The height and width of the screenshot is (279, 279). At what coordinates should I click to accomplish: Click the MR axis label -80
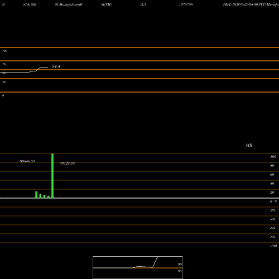tap(272, 237)
